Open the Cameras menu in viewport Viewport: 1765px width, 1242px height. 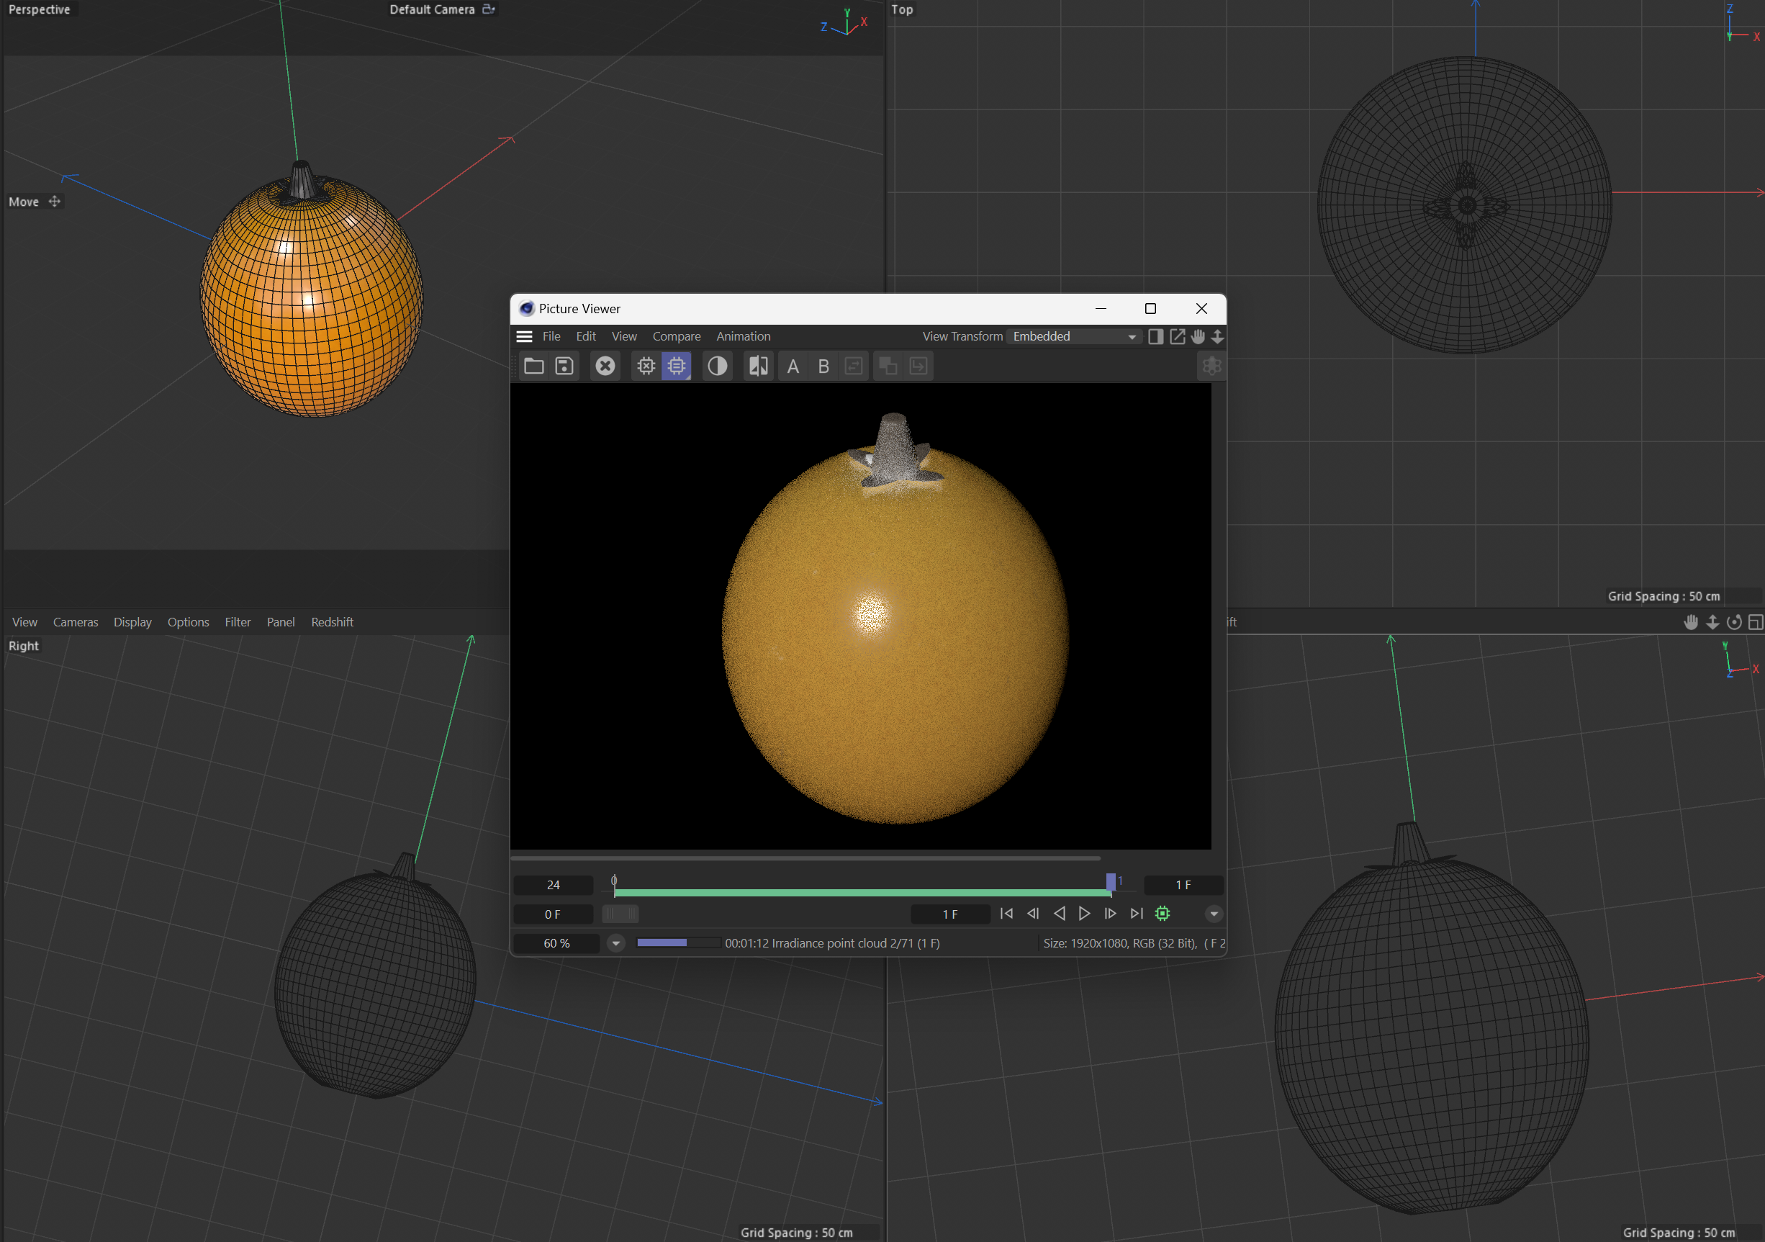(76, 621)
